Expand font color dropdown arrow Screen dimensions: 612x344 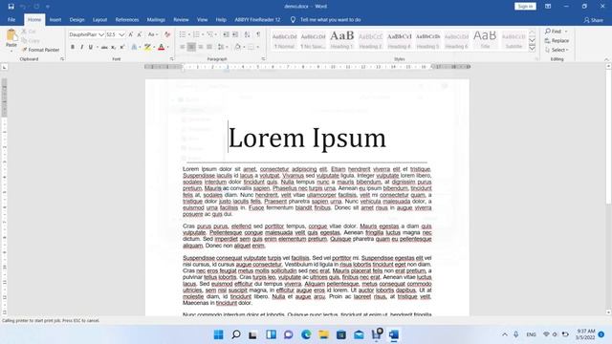point(168,47)
